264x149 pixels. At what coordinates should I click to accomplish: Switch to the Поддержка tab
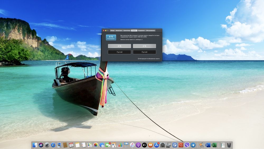(141, 30)
